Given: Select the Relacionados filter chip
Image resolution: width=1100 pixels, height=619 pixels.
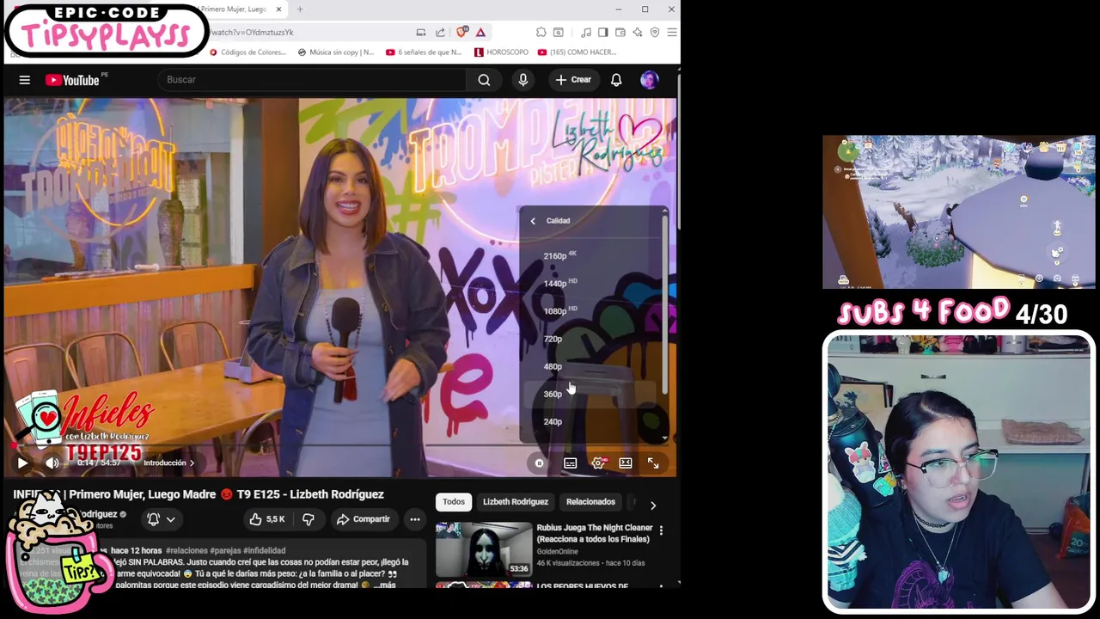Looking at the screenshot, I should pyautogui.click(x=590, y=502).
